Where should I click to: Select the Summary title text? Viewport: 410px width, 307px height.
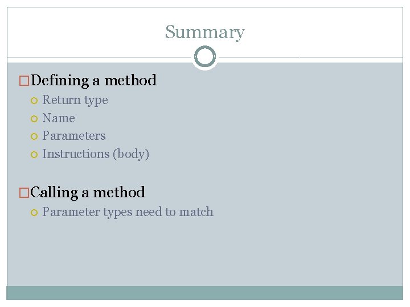[204, 32]
